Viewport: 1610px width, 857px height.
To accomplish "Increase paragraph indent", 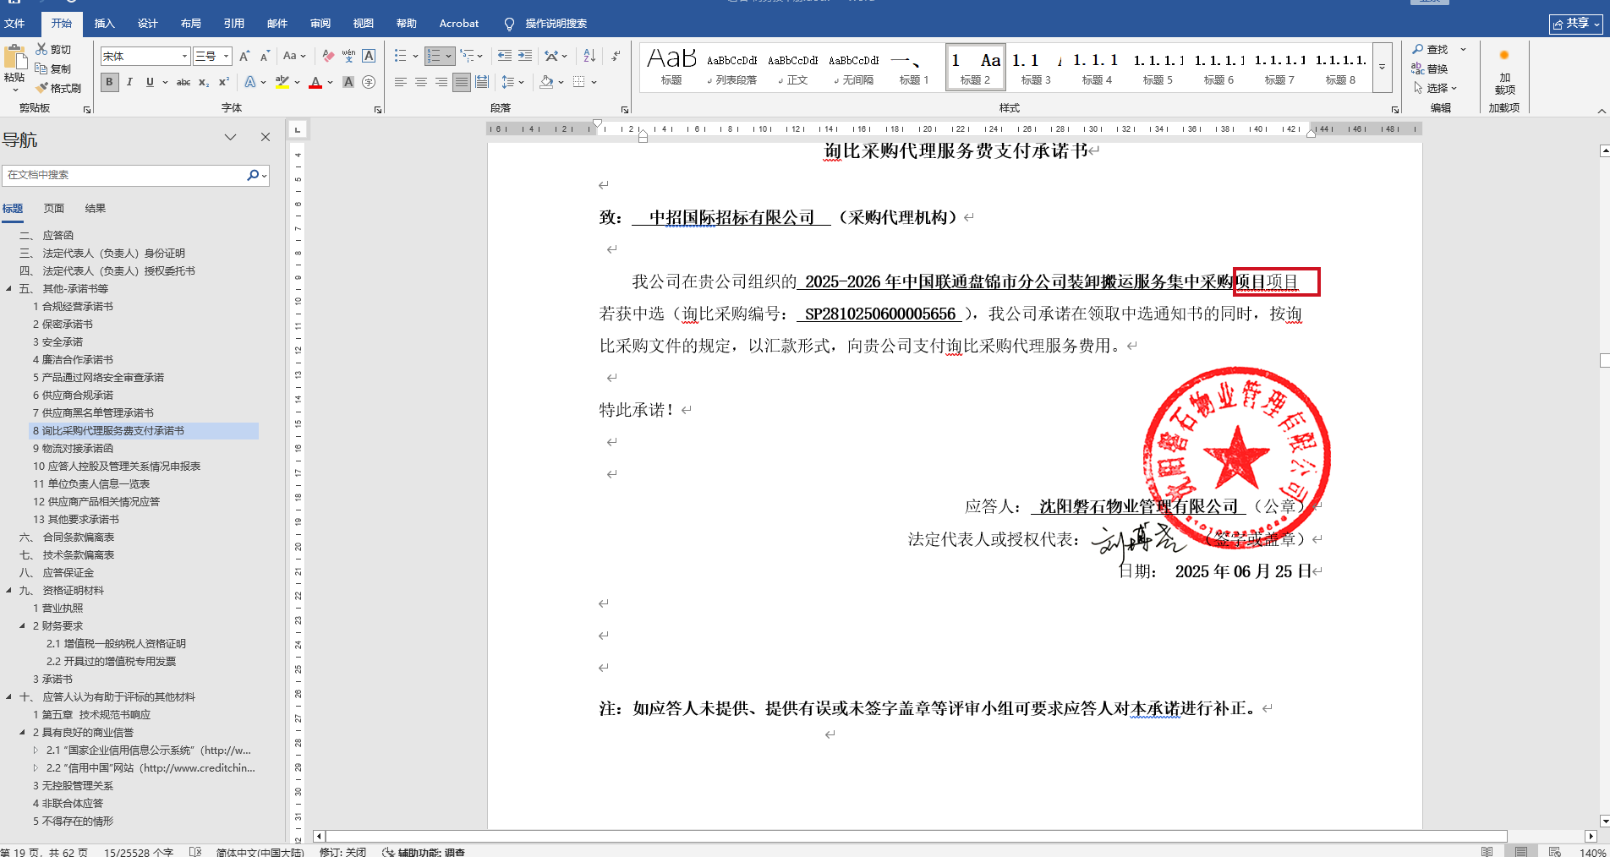I will (x=525, y=56).
